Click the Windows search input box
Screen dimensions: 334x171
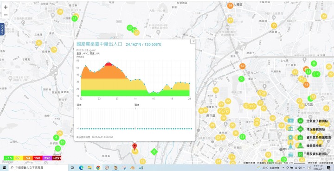pyautogui.click(x=39, y=168)
